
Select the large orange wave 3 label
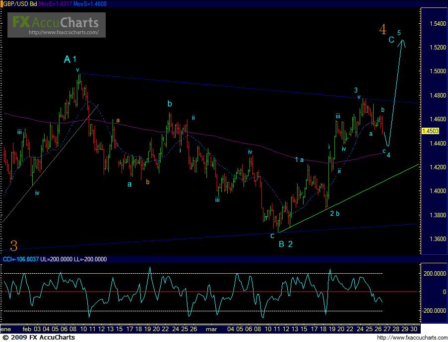[x=14, y=245]
